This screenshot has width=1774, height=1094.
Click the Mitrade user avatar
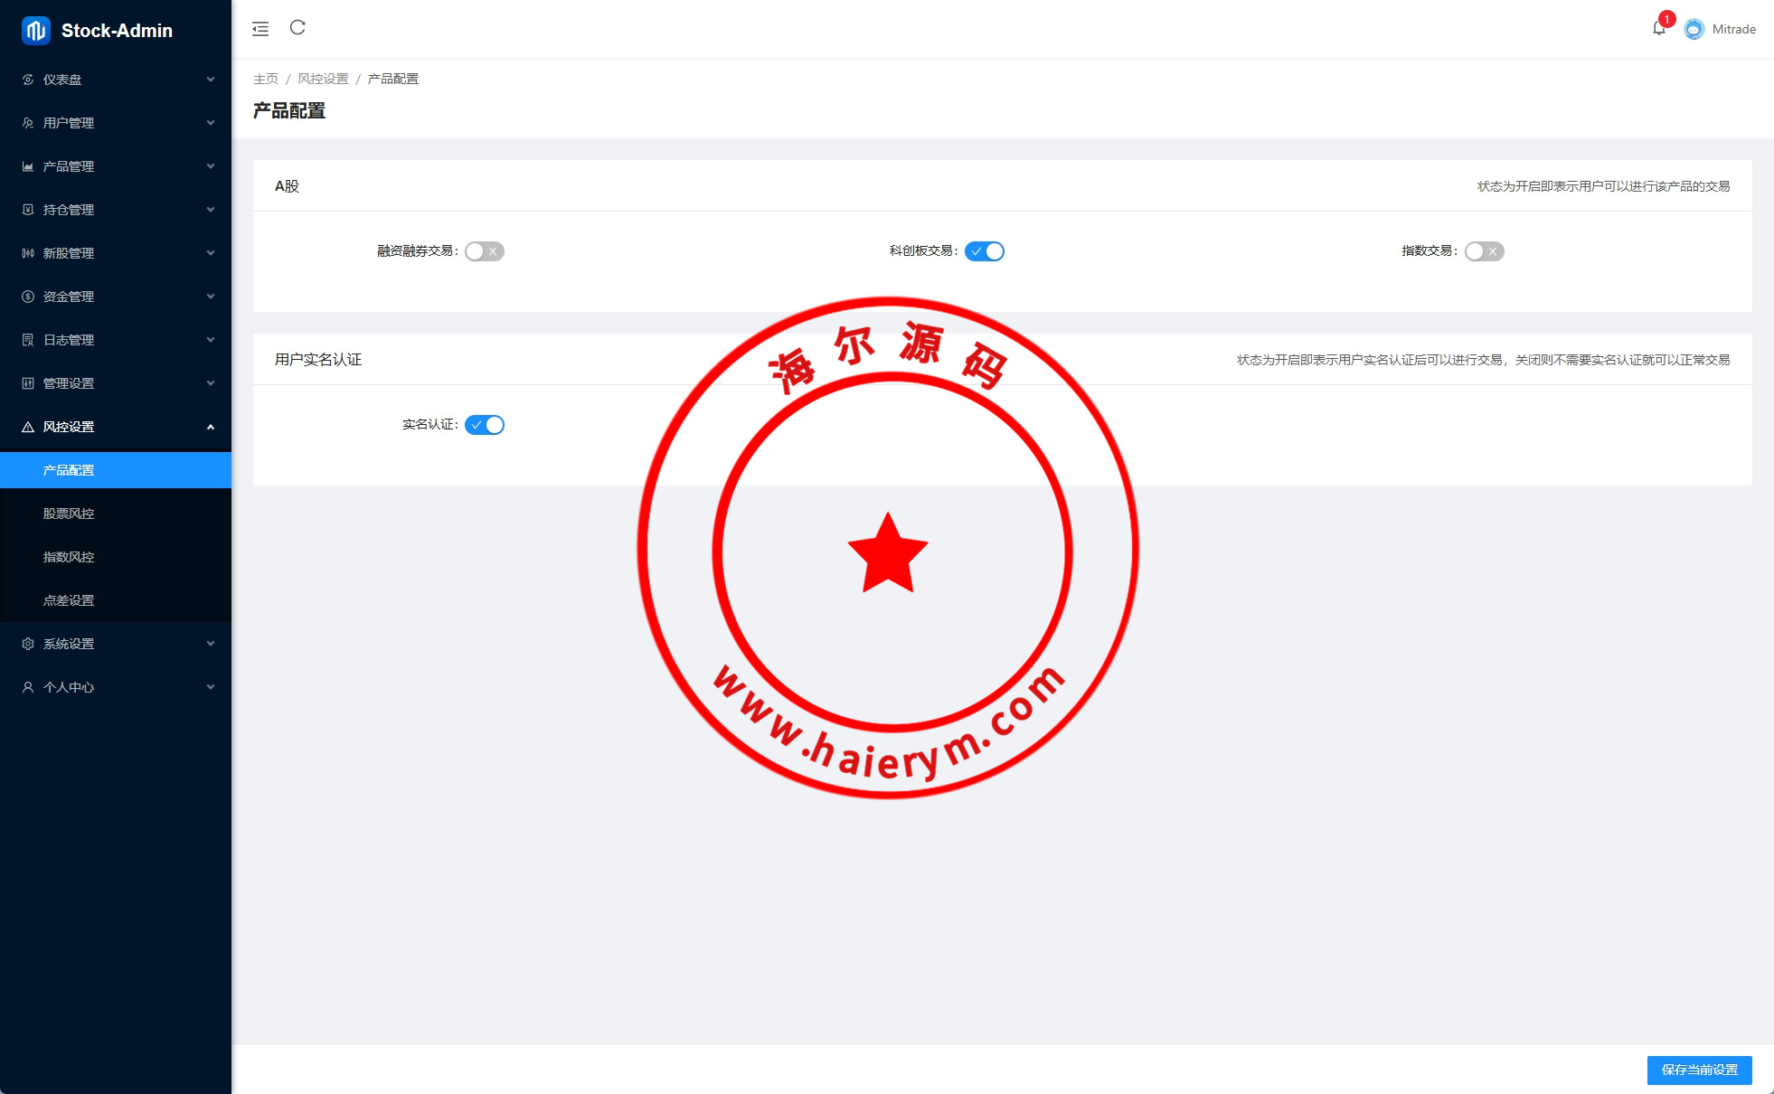pyautogui.click(x=1694, y=29)
